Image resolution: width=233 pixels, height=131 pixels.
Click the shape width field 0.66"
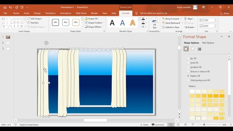209,26
